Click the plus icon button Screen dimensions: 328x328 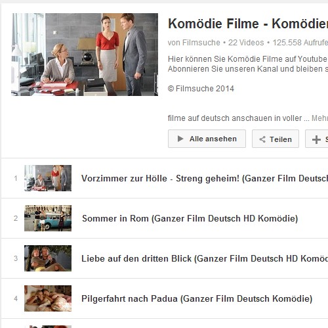point(317,139)
